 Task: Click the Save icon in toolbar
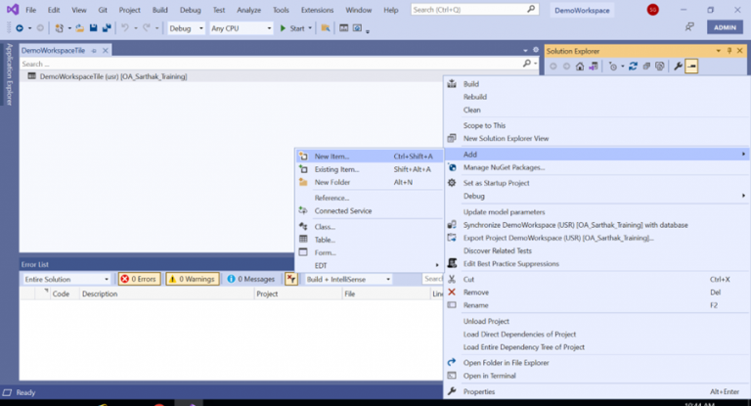94,28
